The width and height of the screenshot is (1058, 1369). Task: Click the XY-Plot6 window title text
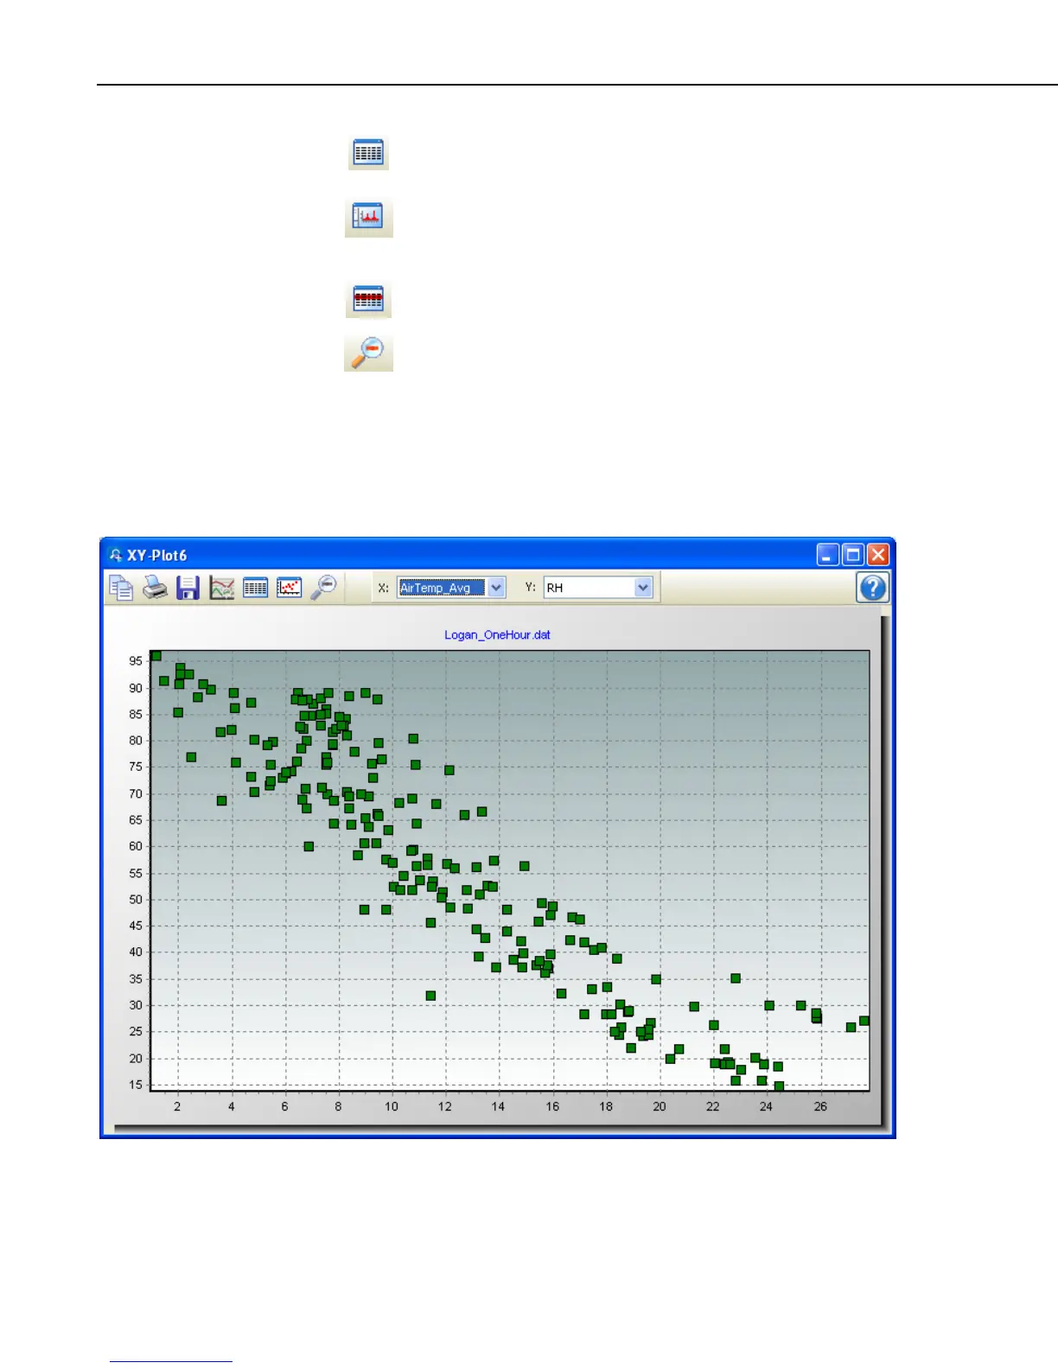[x=157, y=556]
